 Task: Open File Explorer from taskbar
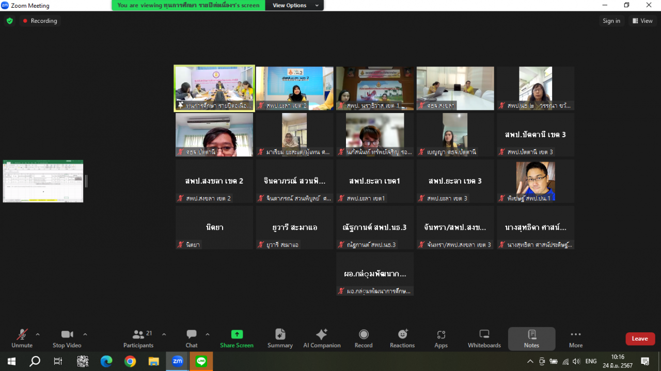pos(154,361)
